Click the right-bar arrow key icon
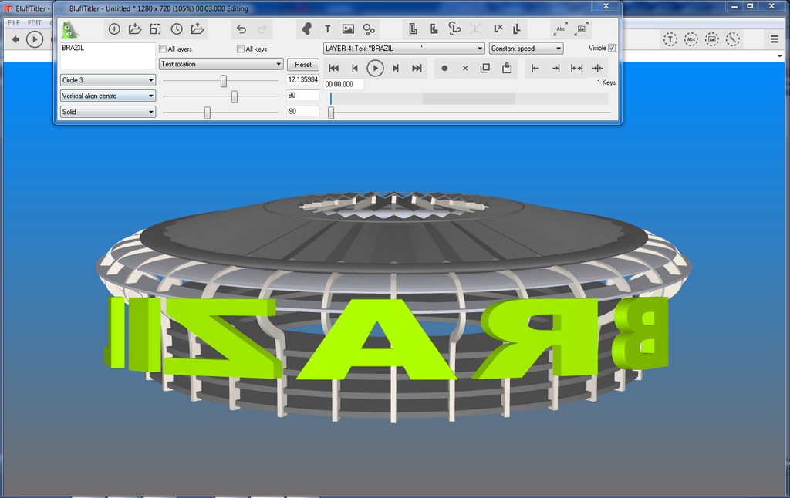This screenshot has width=790, height=498. tap(555, 69)
